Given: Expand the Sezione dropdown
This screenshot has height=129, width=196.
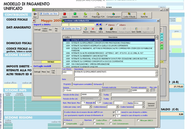Looking at the screenshot, I should [100, 90].
